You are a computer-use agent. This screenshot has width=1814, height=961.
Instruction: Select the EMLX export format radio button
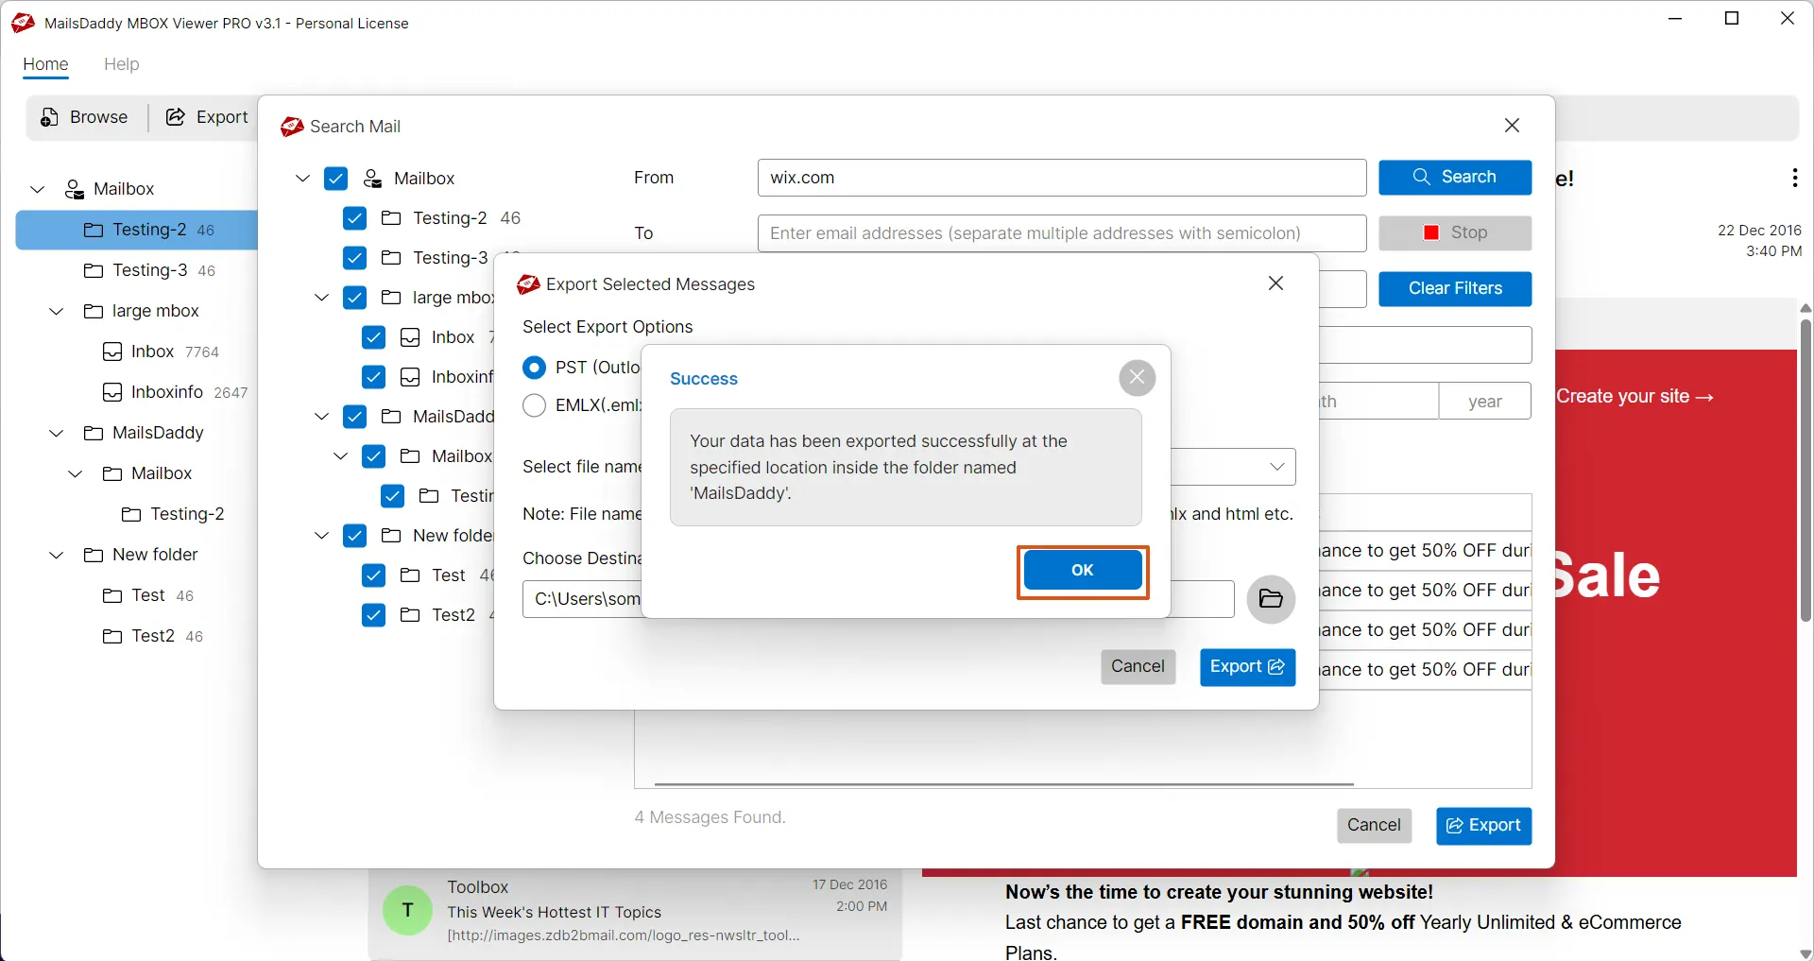tap(535, 405)
